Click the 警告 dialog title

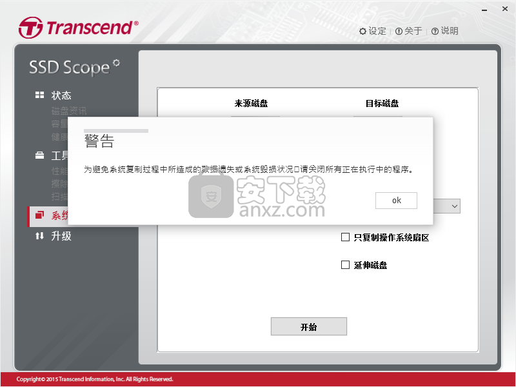(x=99, y=141)
